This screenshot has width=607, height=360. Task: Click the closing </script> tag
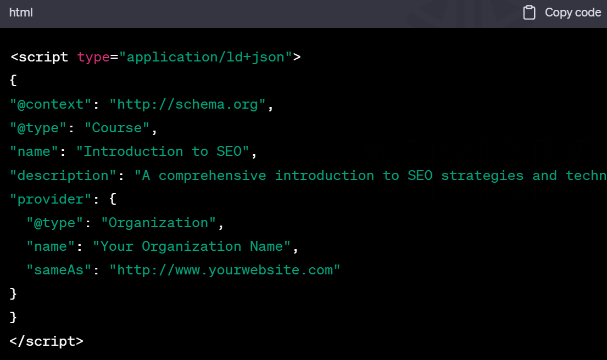coord(47,341)
